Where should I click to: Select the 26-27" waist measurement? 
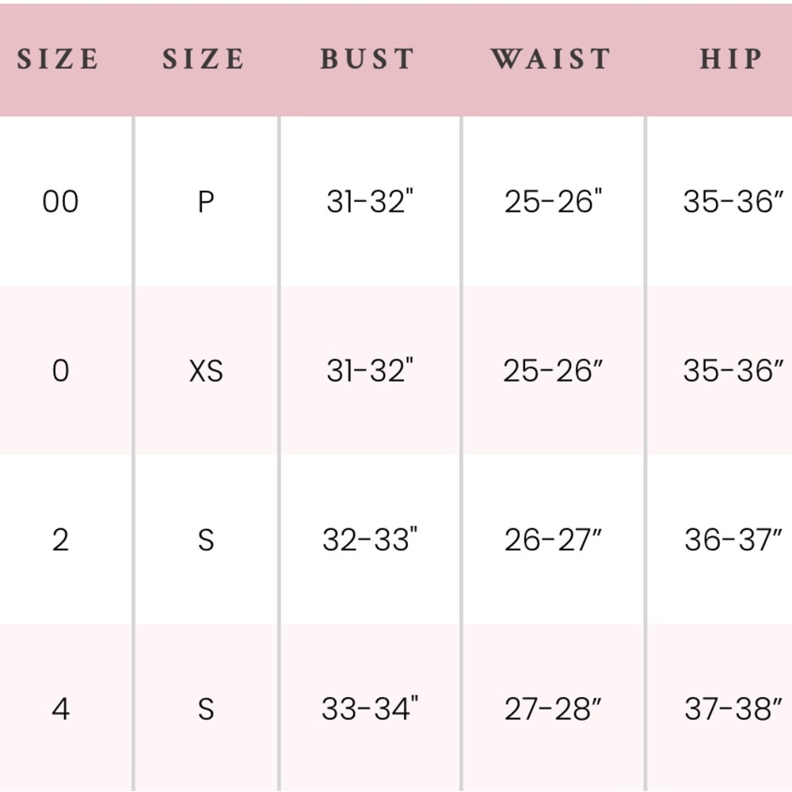coord(553,539)
